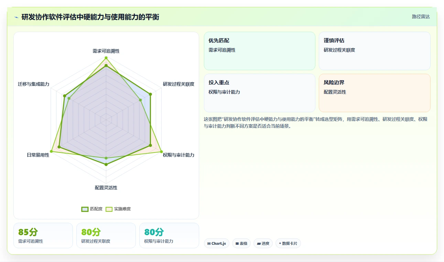Click the 实施难度 point at 日常易用性 corner
The width and height of the screenshot is (444, 262).
[x=52, y=151]
